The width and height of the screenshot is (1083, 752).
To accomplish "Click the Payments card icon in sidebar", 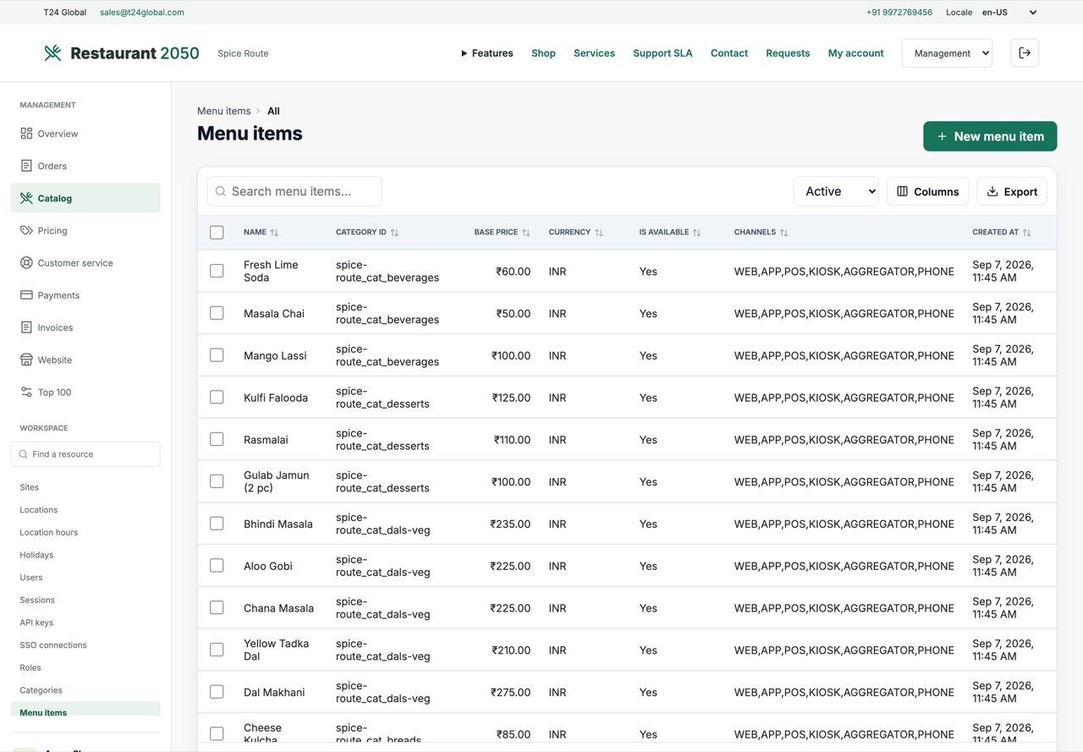I will [x=26, y=295].
